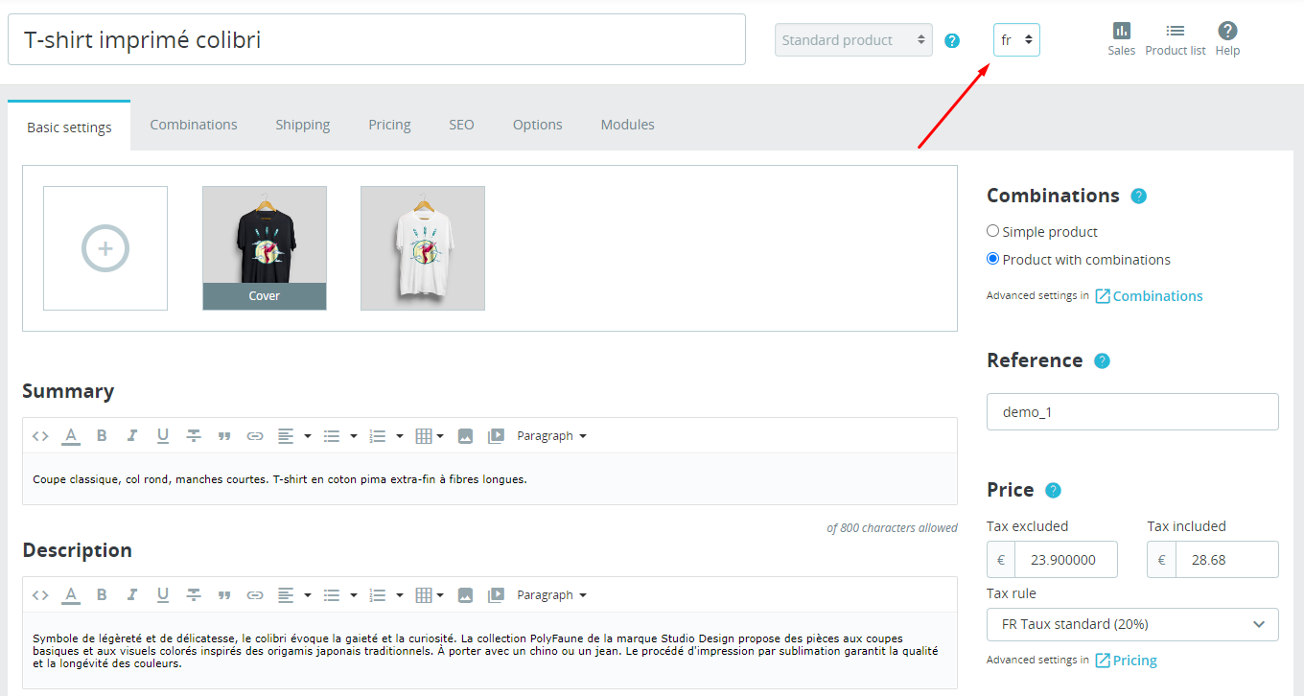Follow the Combinations advanced settings link
Screen dimensions: 1304x696
tap(1149, 296)
